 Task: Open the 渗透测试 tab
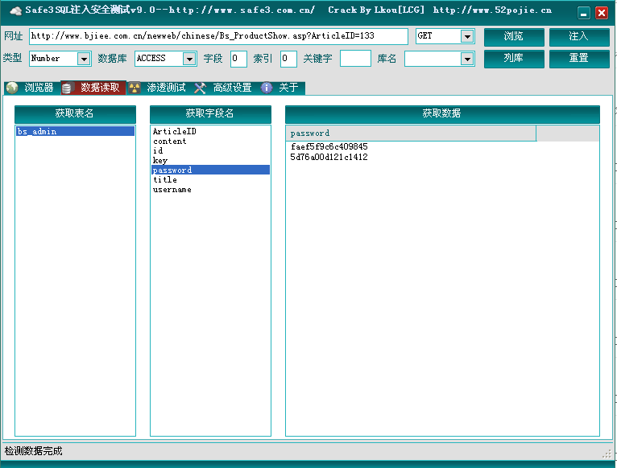click(x=159, y=88)
